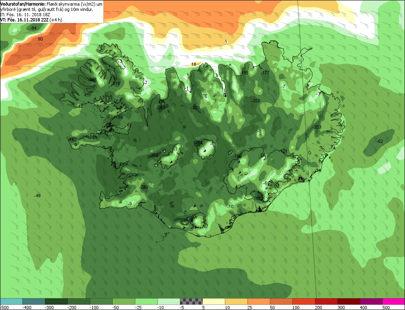The image size is (405, 310).
Task: Pick the -300 to -200 darkest green swatch
Action: pyautogui.click(x=56, y=301)
